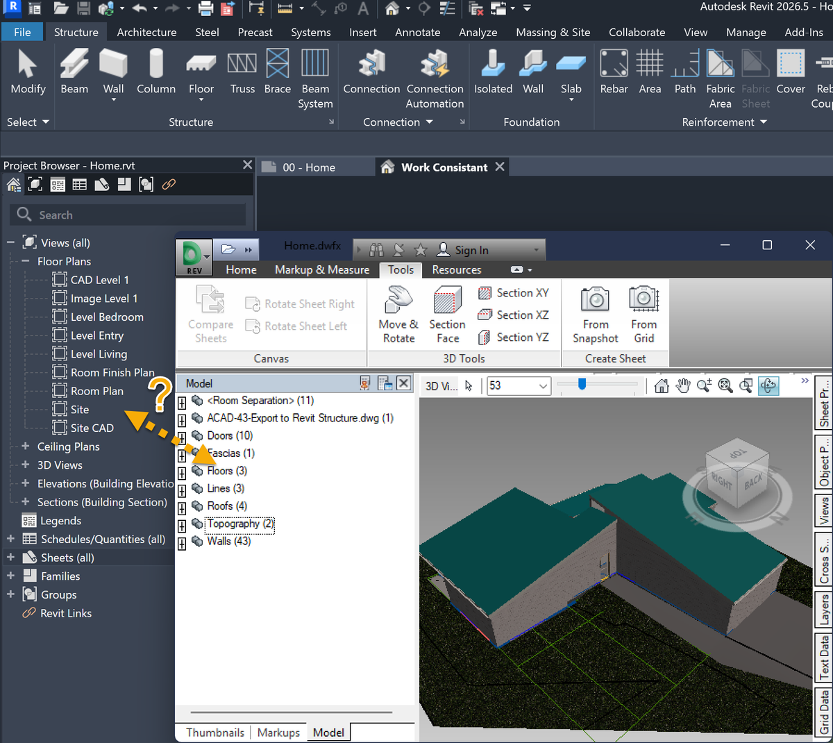Screen dimensions: 833x743
Task: Expand Sheets (all) in Project Browser
Action: (10, 557)
